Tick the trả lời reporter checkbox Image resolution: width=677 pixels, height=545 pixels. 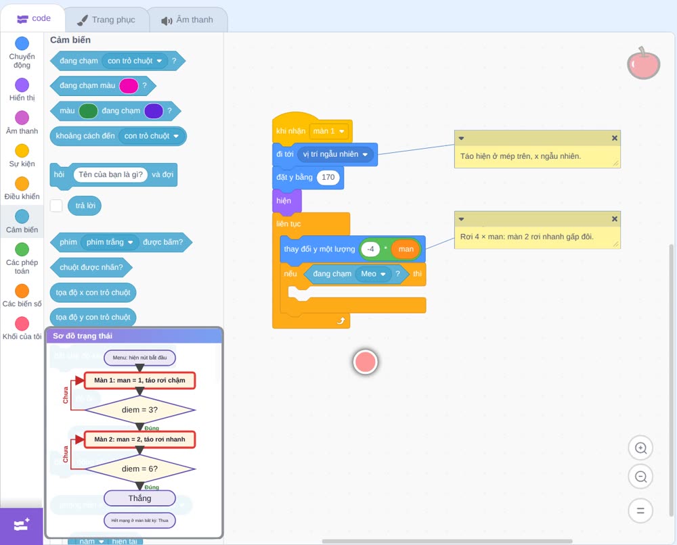click(56, 206)
